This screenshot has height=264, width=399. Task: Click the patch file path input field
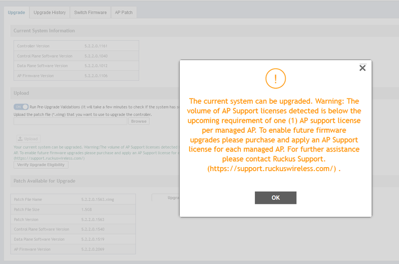[x=70, y=121]
